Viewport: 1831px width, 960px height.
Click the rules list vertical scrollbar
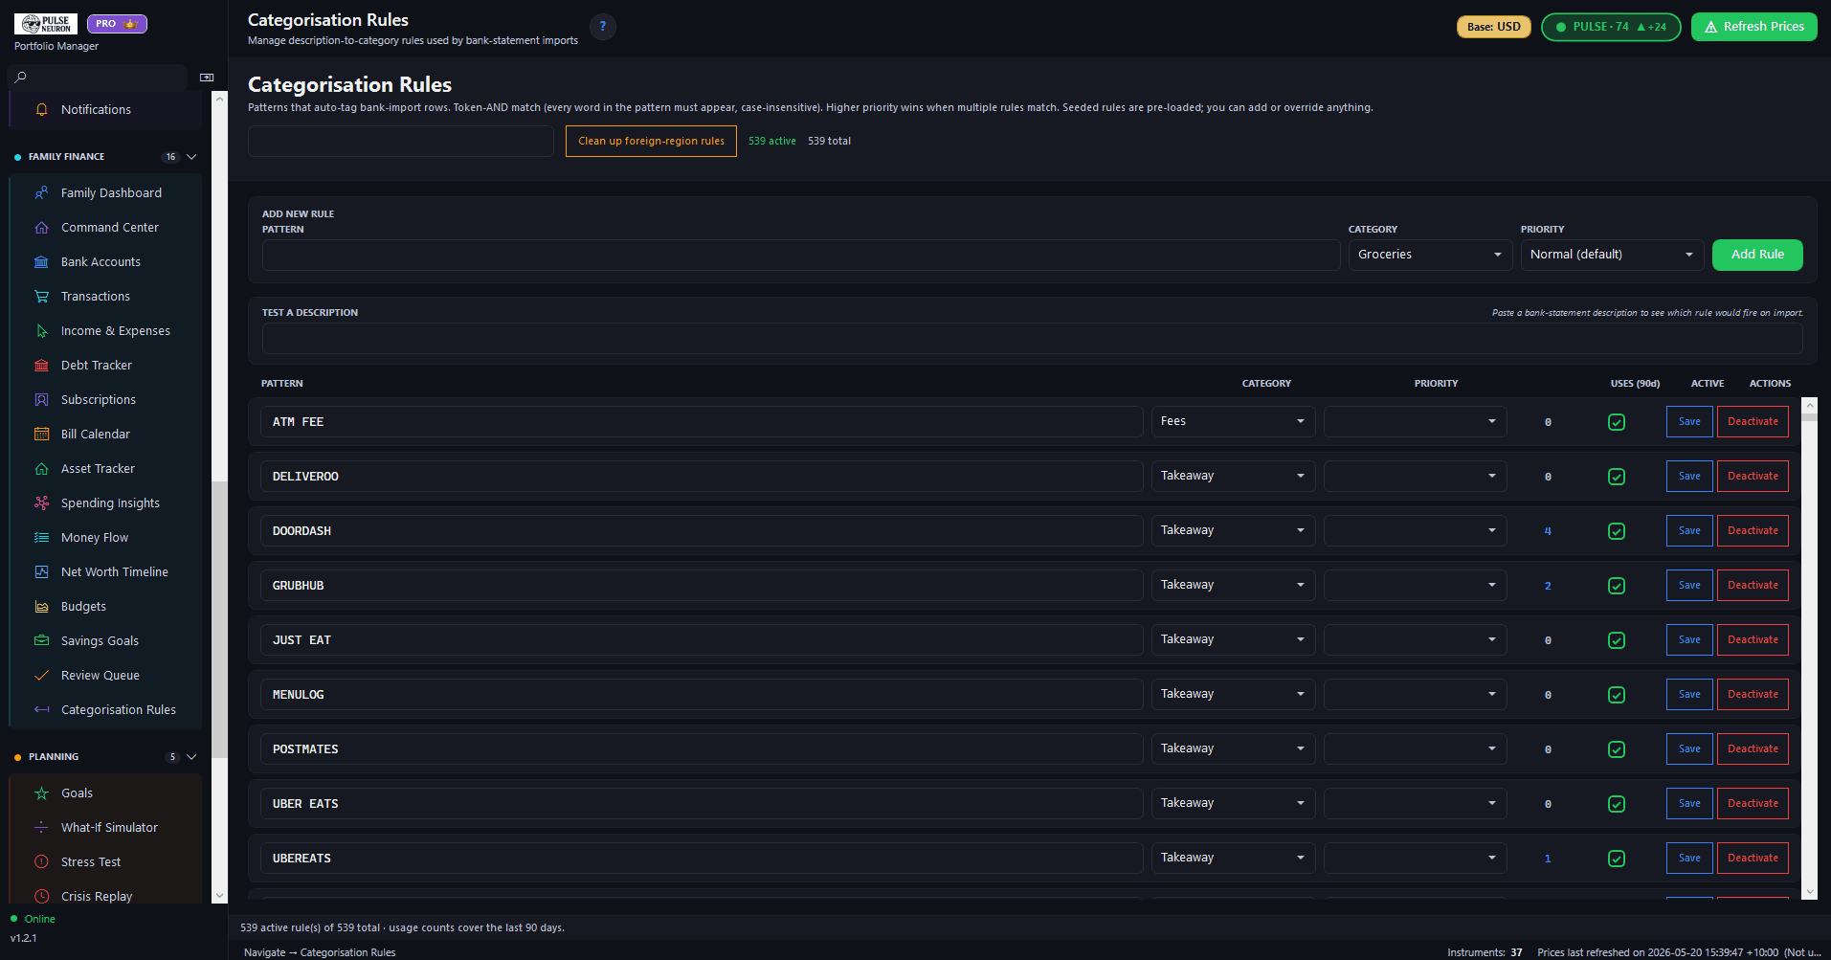pyautogui.click(x=1810, y=648)
